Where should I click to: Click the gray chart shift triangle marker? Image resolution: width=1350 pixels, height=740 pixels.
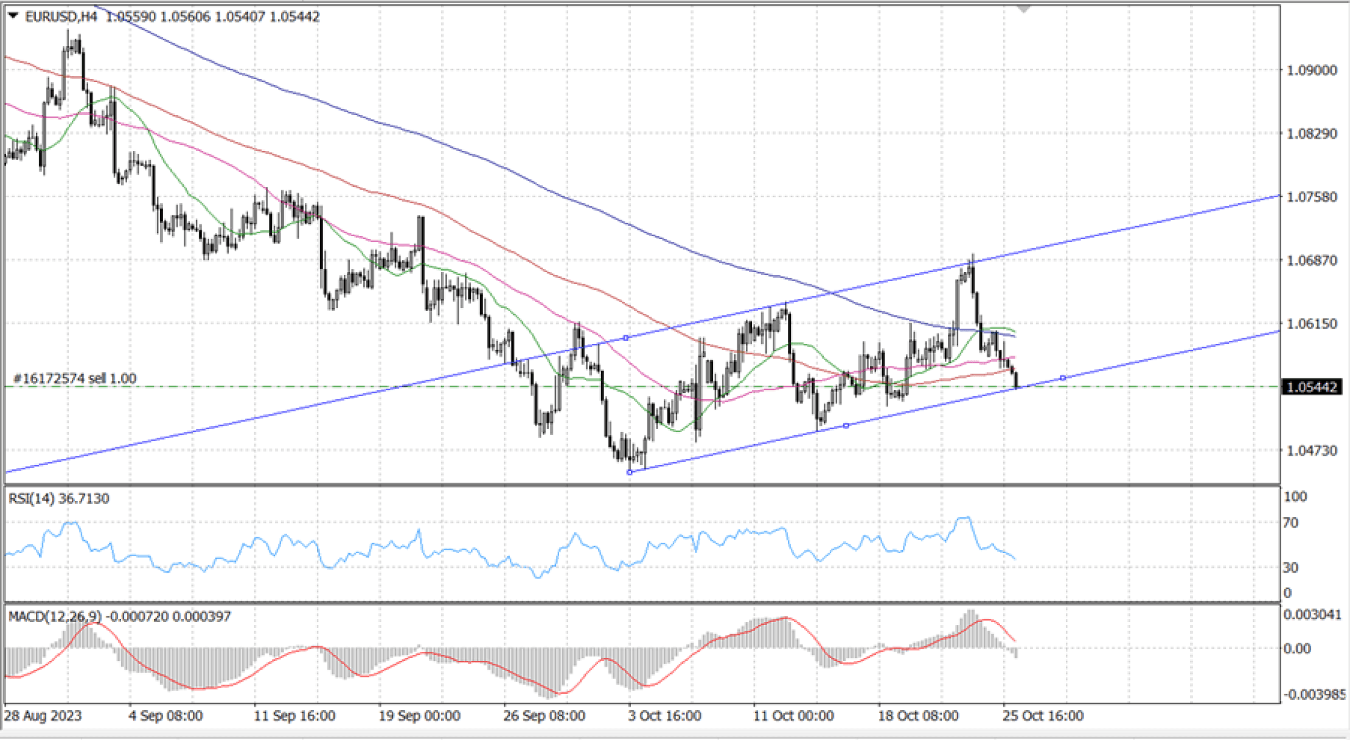(1024, 9)
